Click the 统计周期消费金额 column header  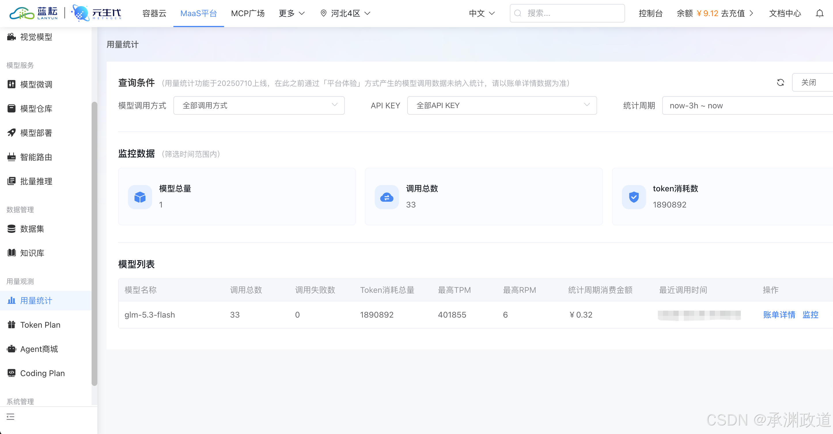[600, 290]
